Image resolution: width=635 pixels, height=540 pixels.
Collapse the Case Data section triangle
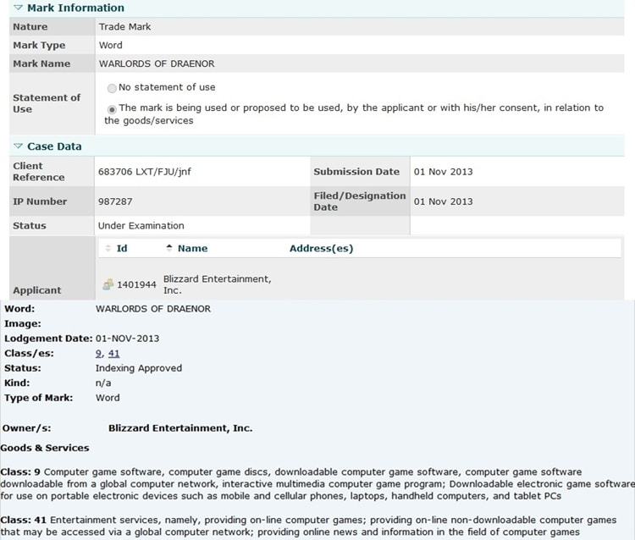18,146
